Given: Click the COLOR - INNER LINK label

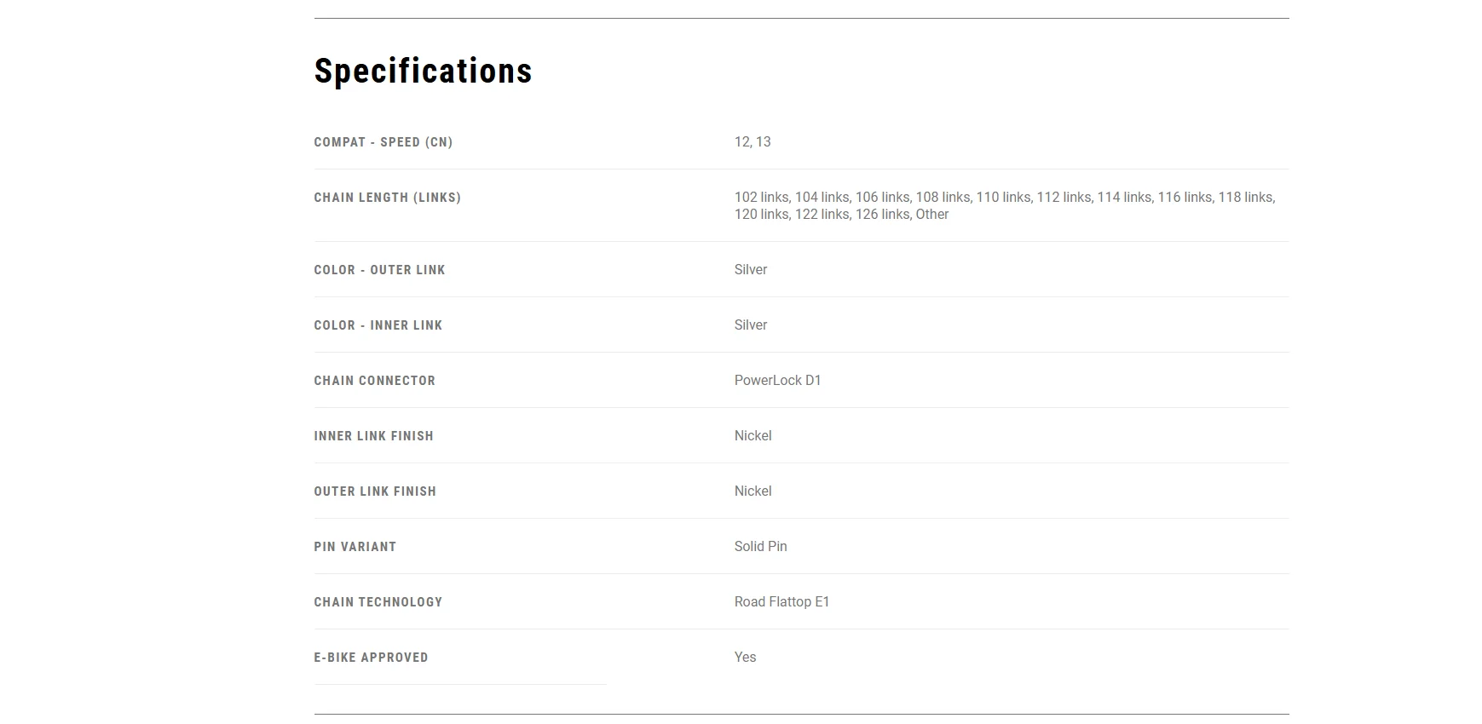Looking at the screenshot, I should tap(378, 325).
